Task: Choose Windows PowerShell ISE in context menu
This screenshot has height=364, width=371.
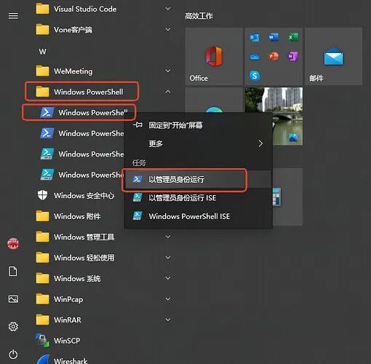Action: (199, 216)
